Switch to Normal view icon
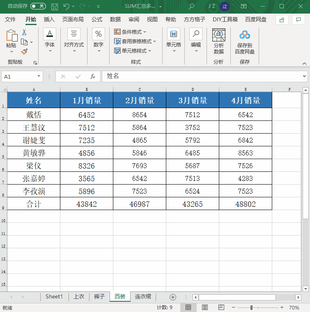Image resolution: width=310 pixels, height=312 pixels. pyautogui.click(x=188, y=307)
